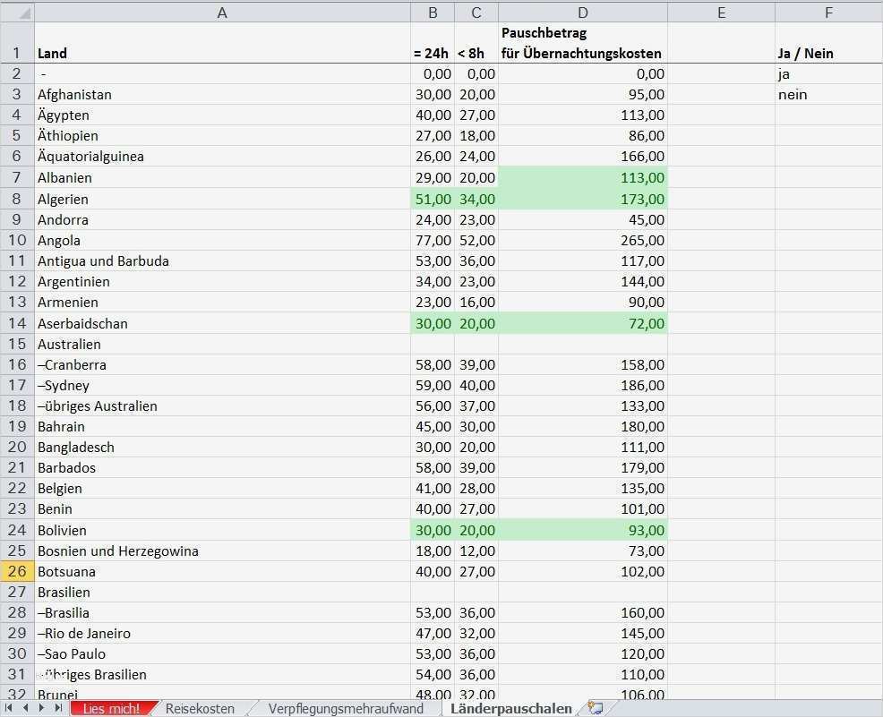Select the Äquatorialguinea cell
The image size is (883, 717).
tap(222, 156)
